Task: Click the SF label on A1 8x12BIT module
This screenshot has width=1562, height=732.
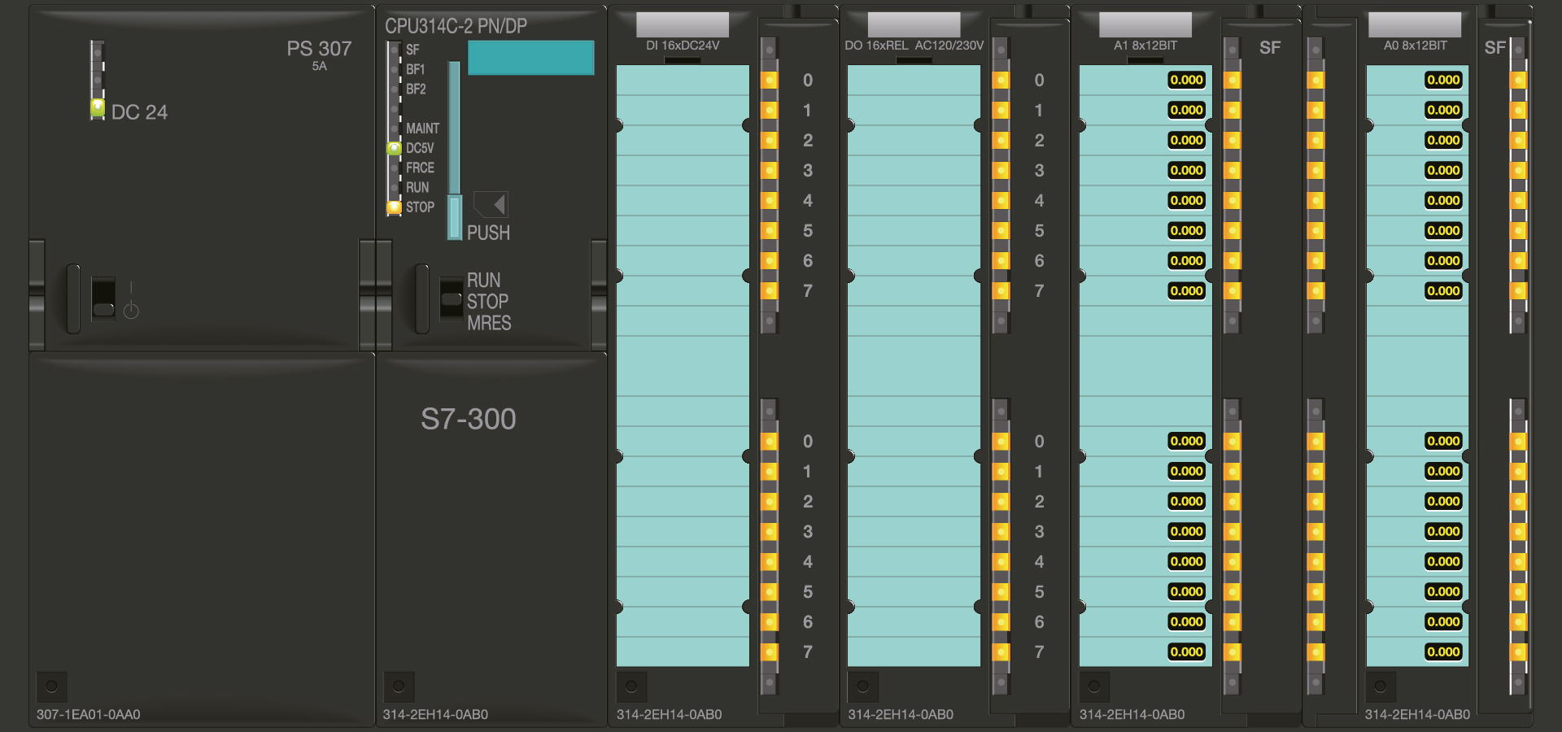Action: click(x=1270, y=48)
